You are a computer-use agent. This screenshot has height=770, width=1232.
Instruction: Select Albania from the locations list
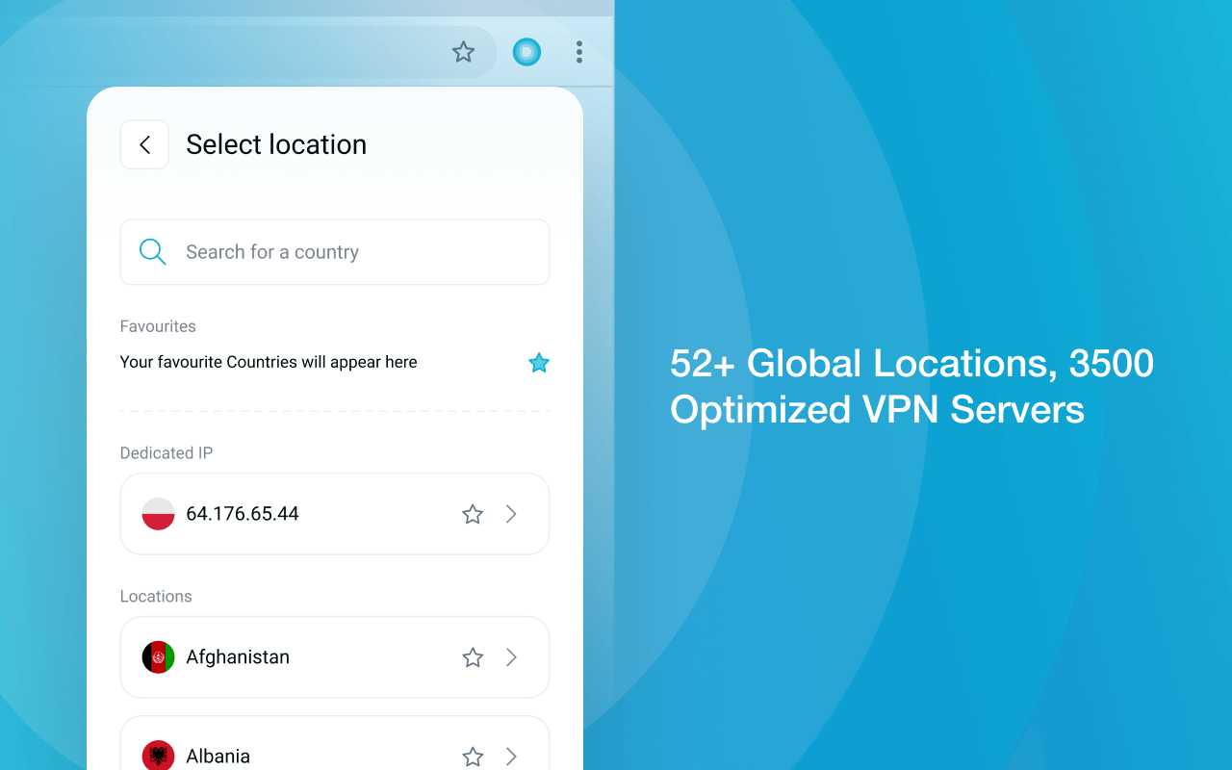tap(335, 743)
